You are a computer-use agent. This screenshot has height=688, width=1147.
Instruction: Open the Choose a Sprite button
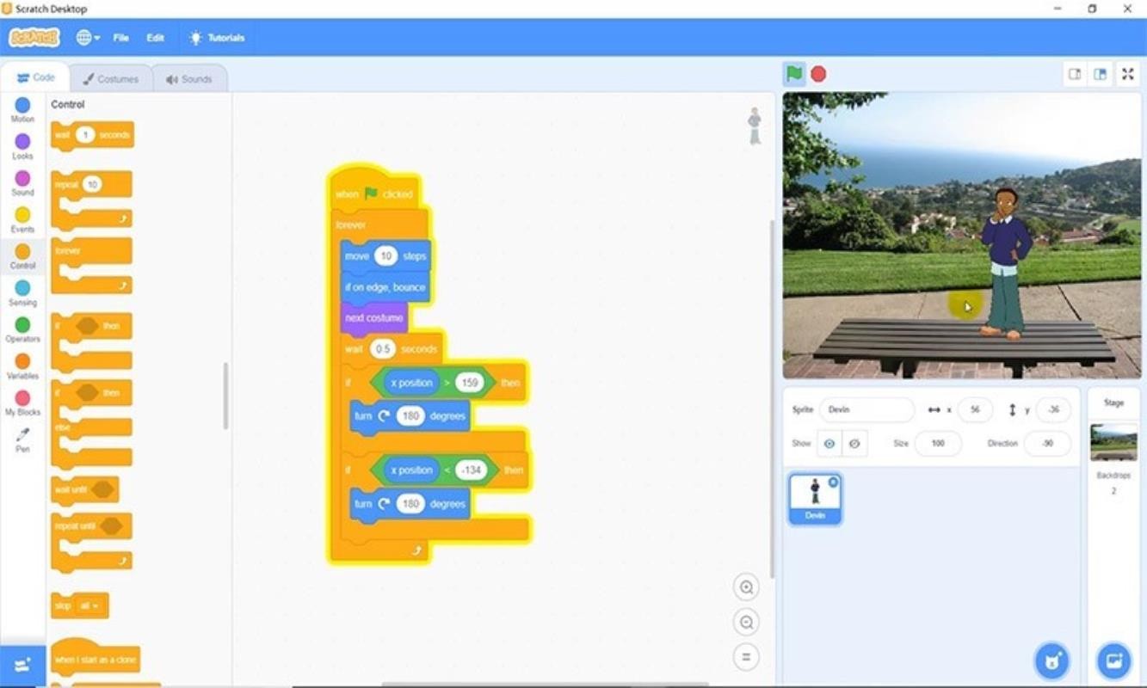[x=1051, y=660]
